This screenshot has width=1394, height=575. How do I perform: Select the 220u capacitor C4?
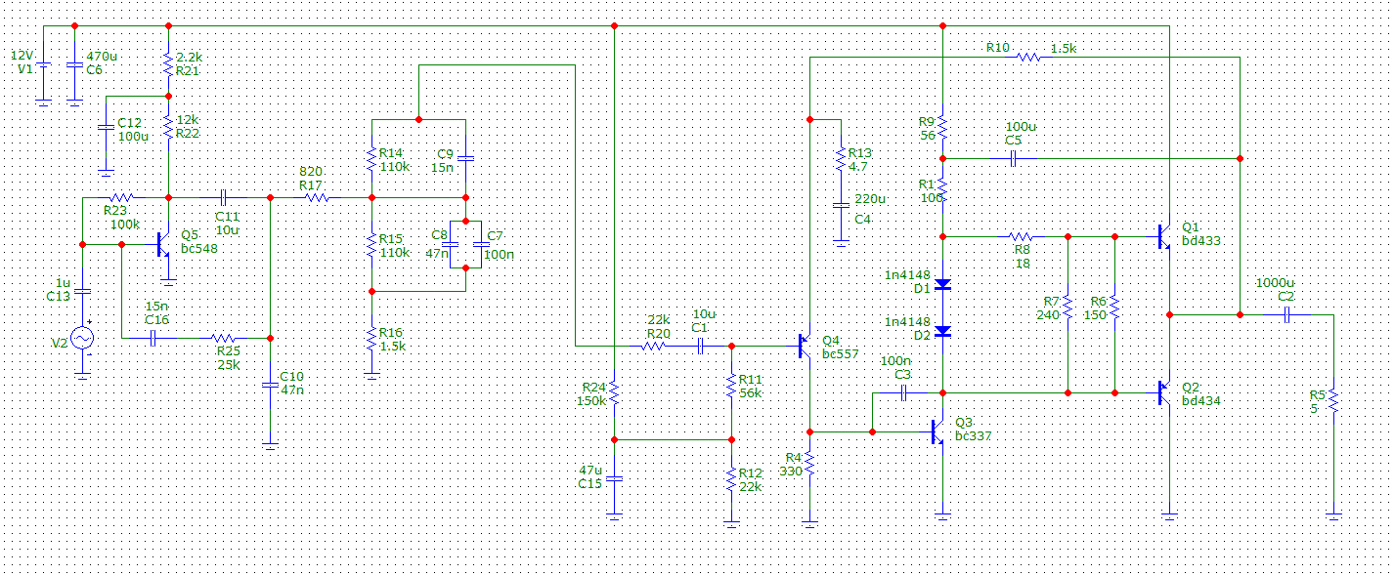pos(840,206)
